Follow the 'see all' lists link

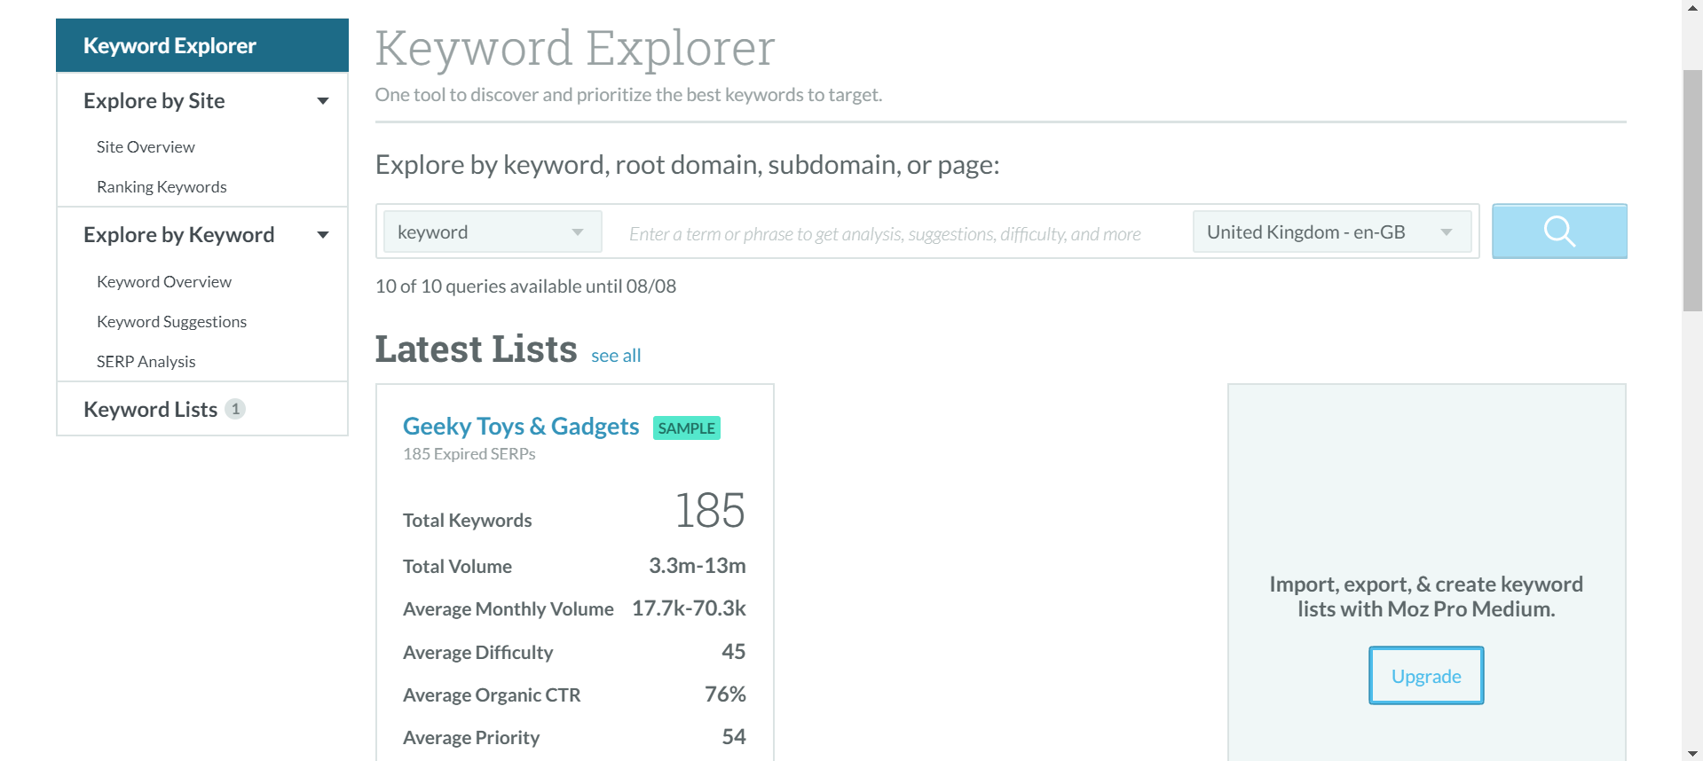(615, 356)
